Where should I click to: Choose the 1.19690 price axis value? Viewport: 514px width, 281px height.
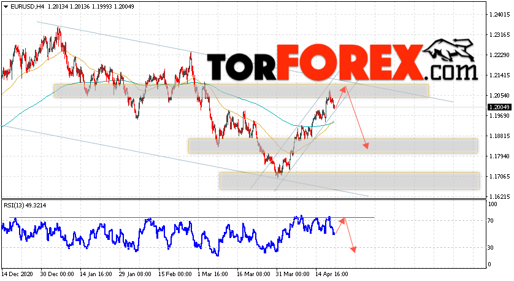(499, 116)
